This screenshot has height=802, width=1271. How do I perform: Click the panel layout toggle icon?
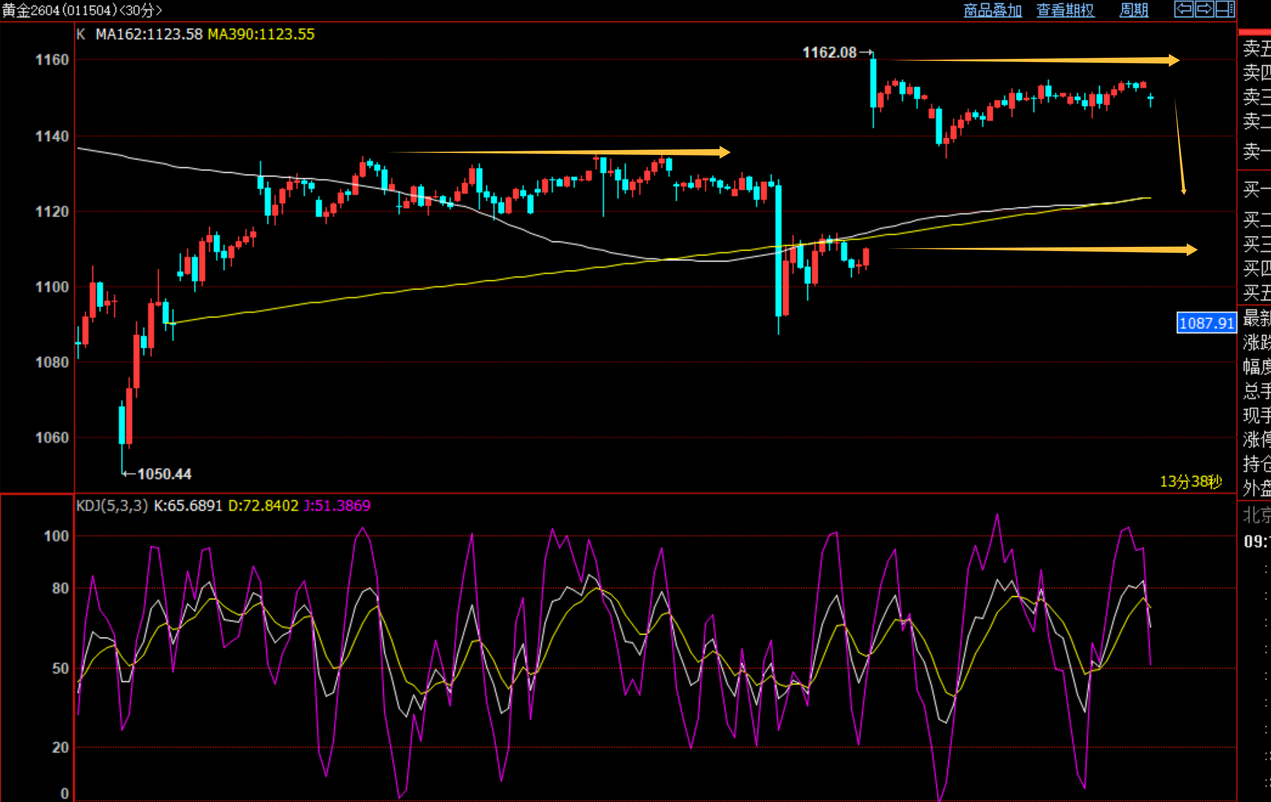click(x=1225, y=9)
